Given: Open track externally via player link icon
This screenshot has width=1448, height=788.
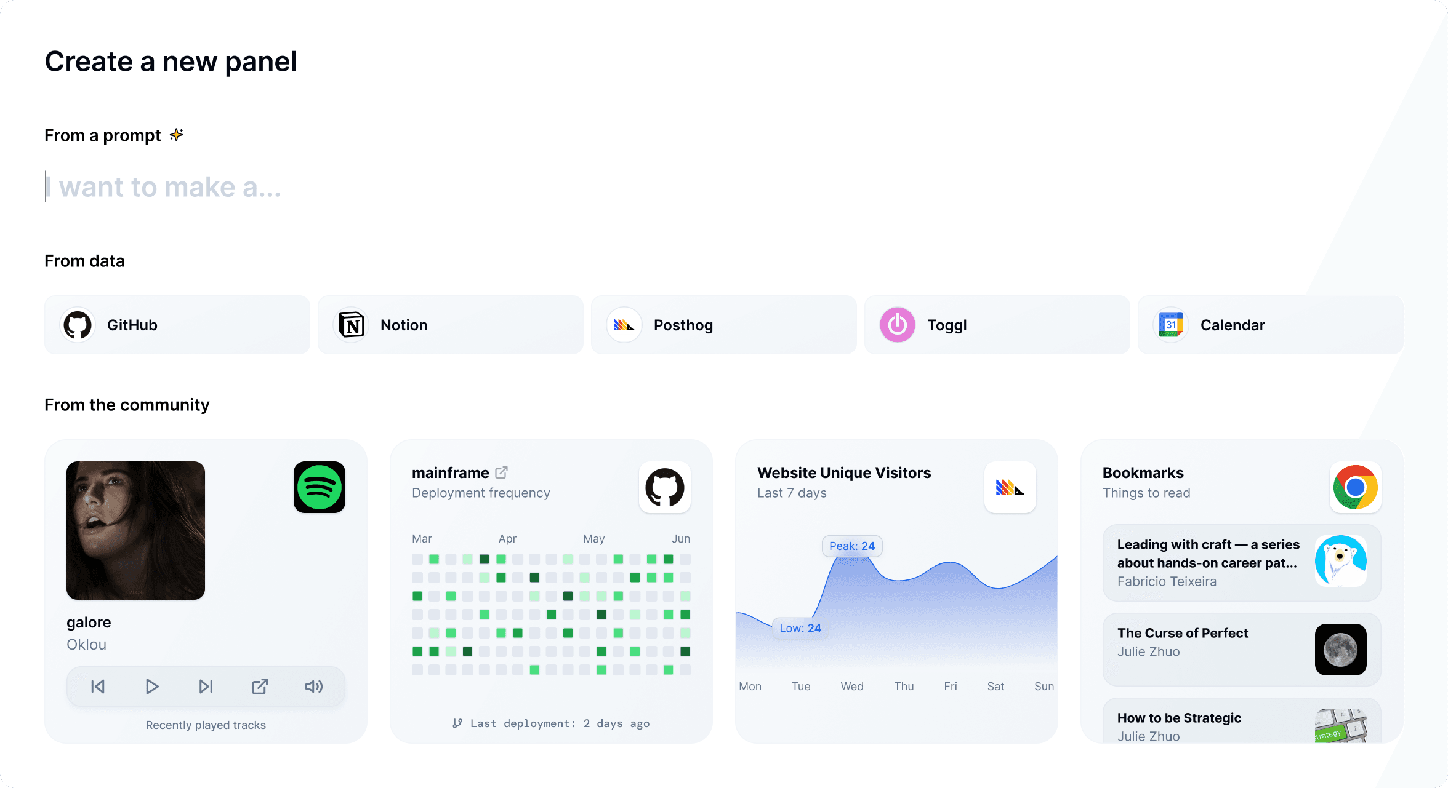Looking at the screenshot, I should 260,687.
